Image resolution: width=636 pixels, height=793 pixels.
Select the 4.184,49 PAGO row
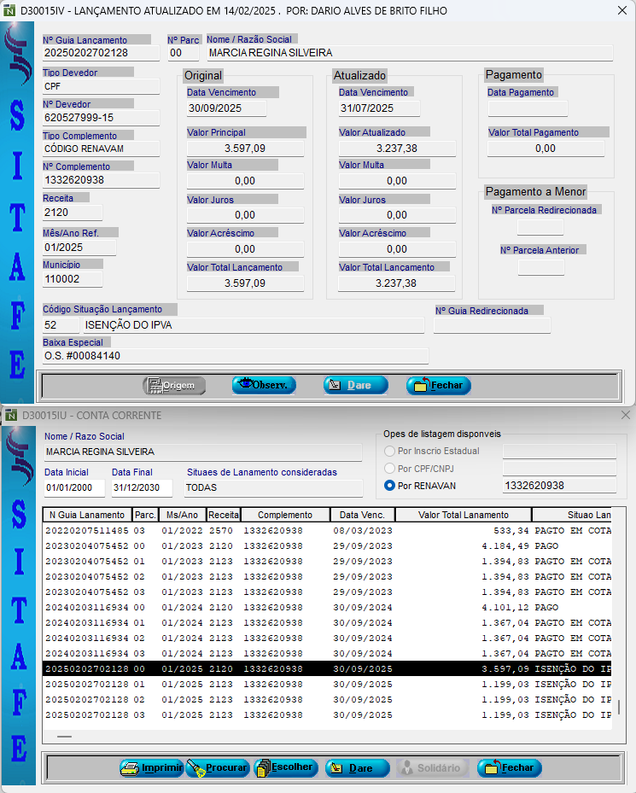[324, 546]
